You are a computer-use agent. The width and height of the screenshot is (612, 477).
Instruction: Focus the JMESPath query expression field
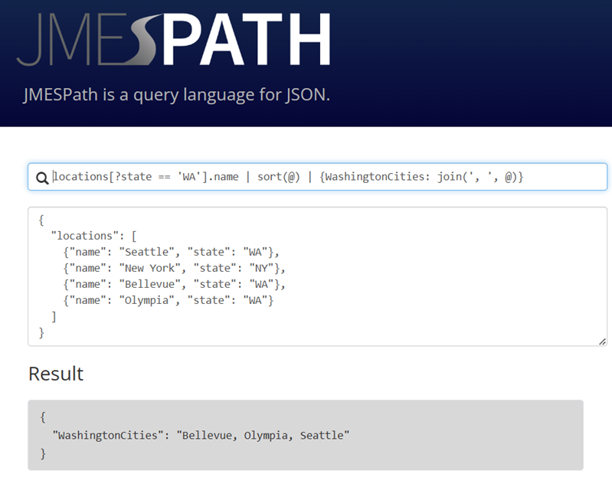(317, 177)
